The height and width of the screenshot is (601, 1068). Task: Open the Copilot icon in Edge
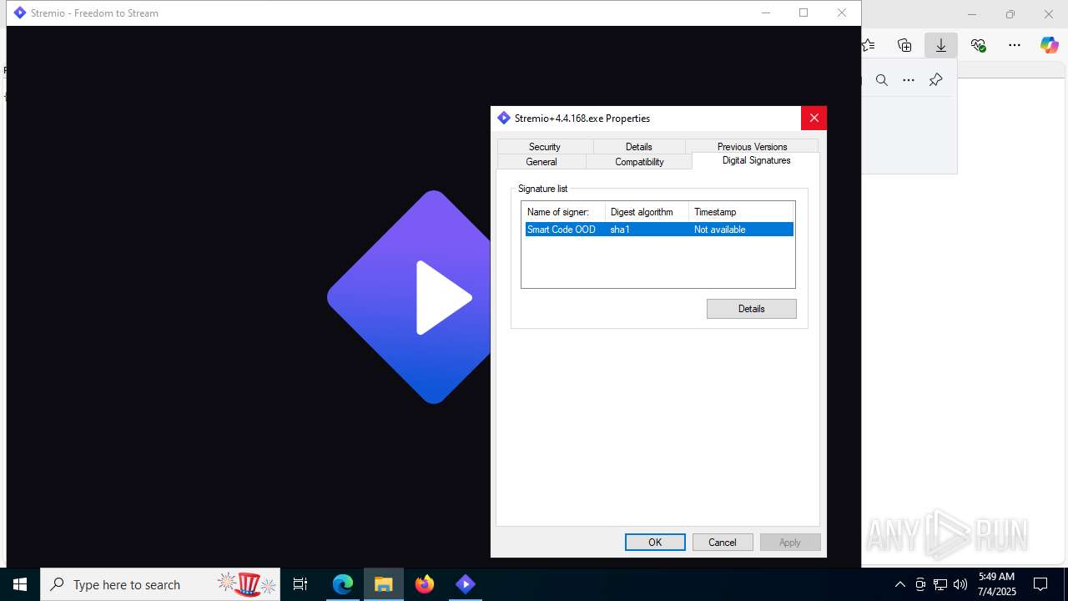click(1049, 45)
